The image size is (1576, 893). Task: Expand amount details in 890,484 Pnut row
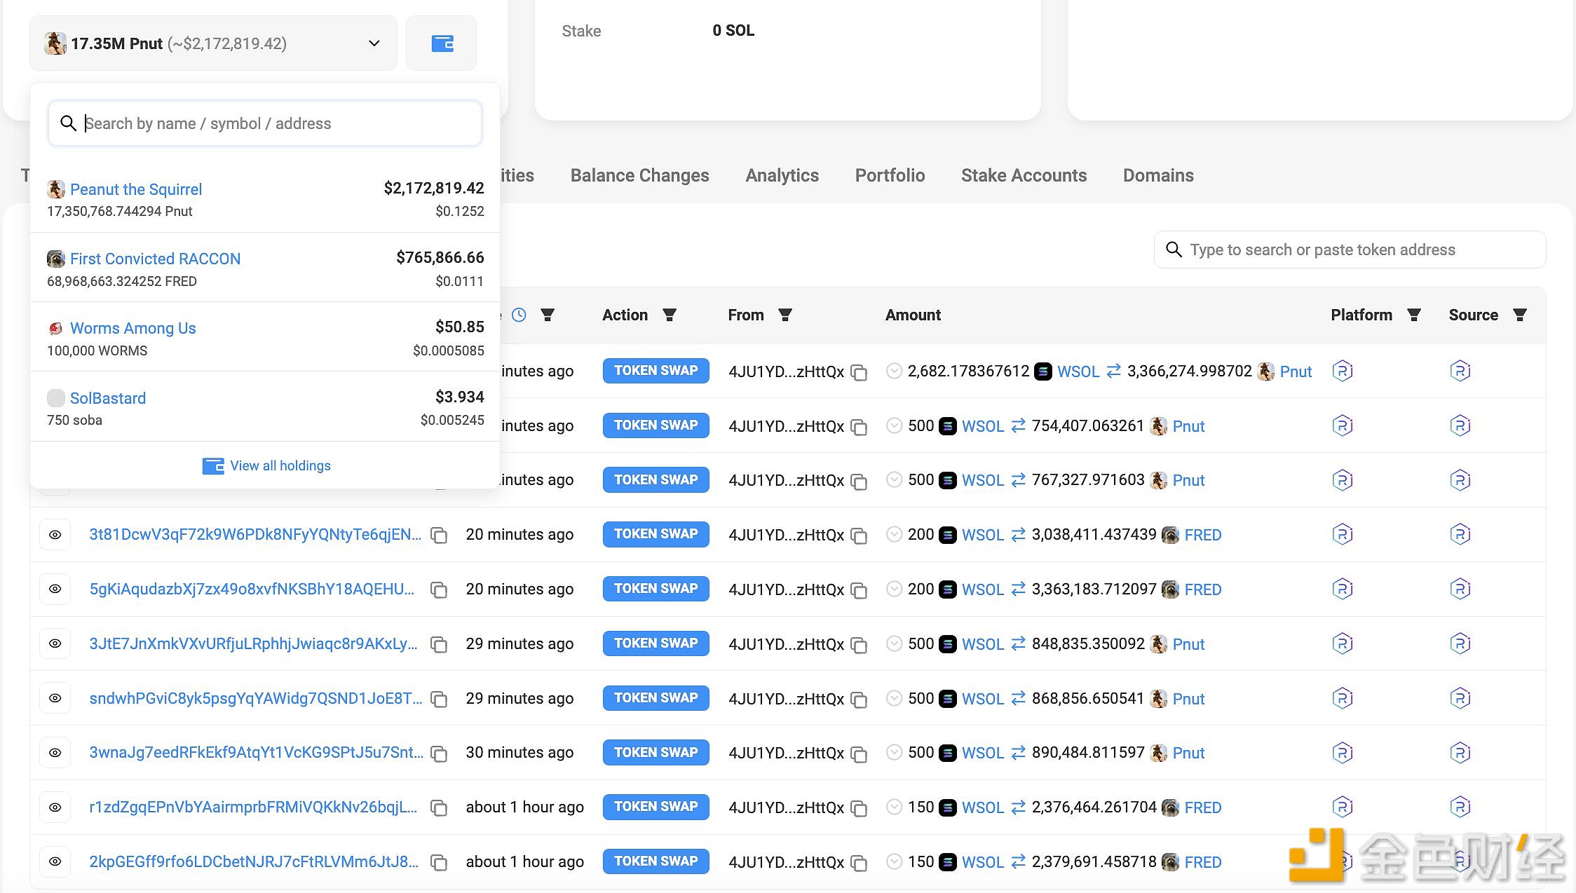click(x=894, y=752)
